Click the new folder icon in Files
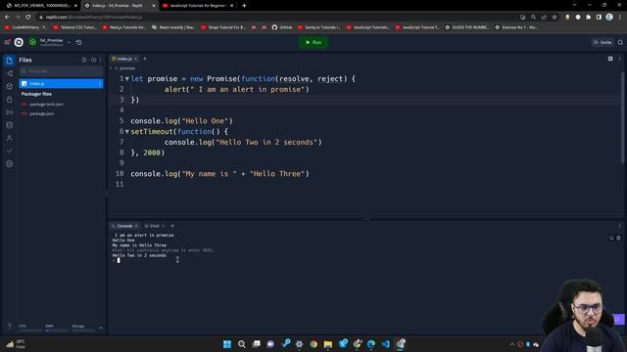The height and width of the screenshot is (352, 627). (94, 60)
